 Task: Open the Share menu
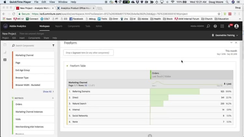click(x=46, y=38)
